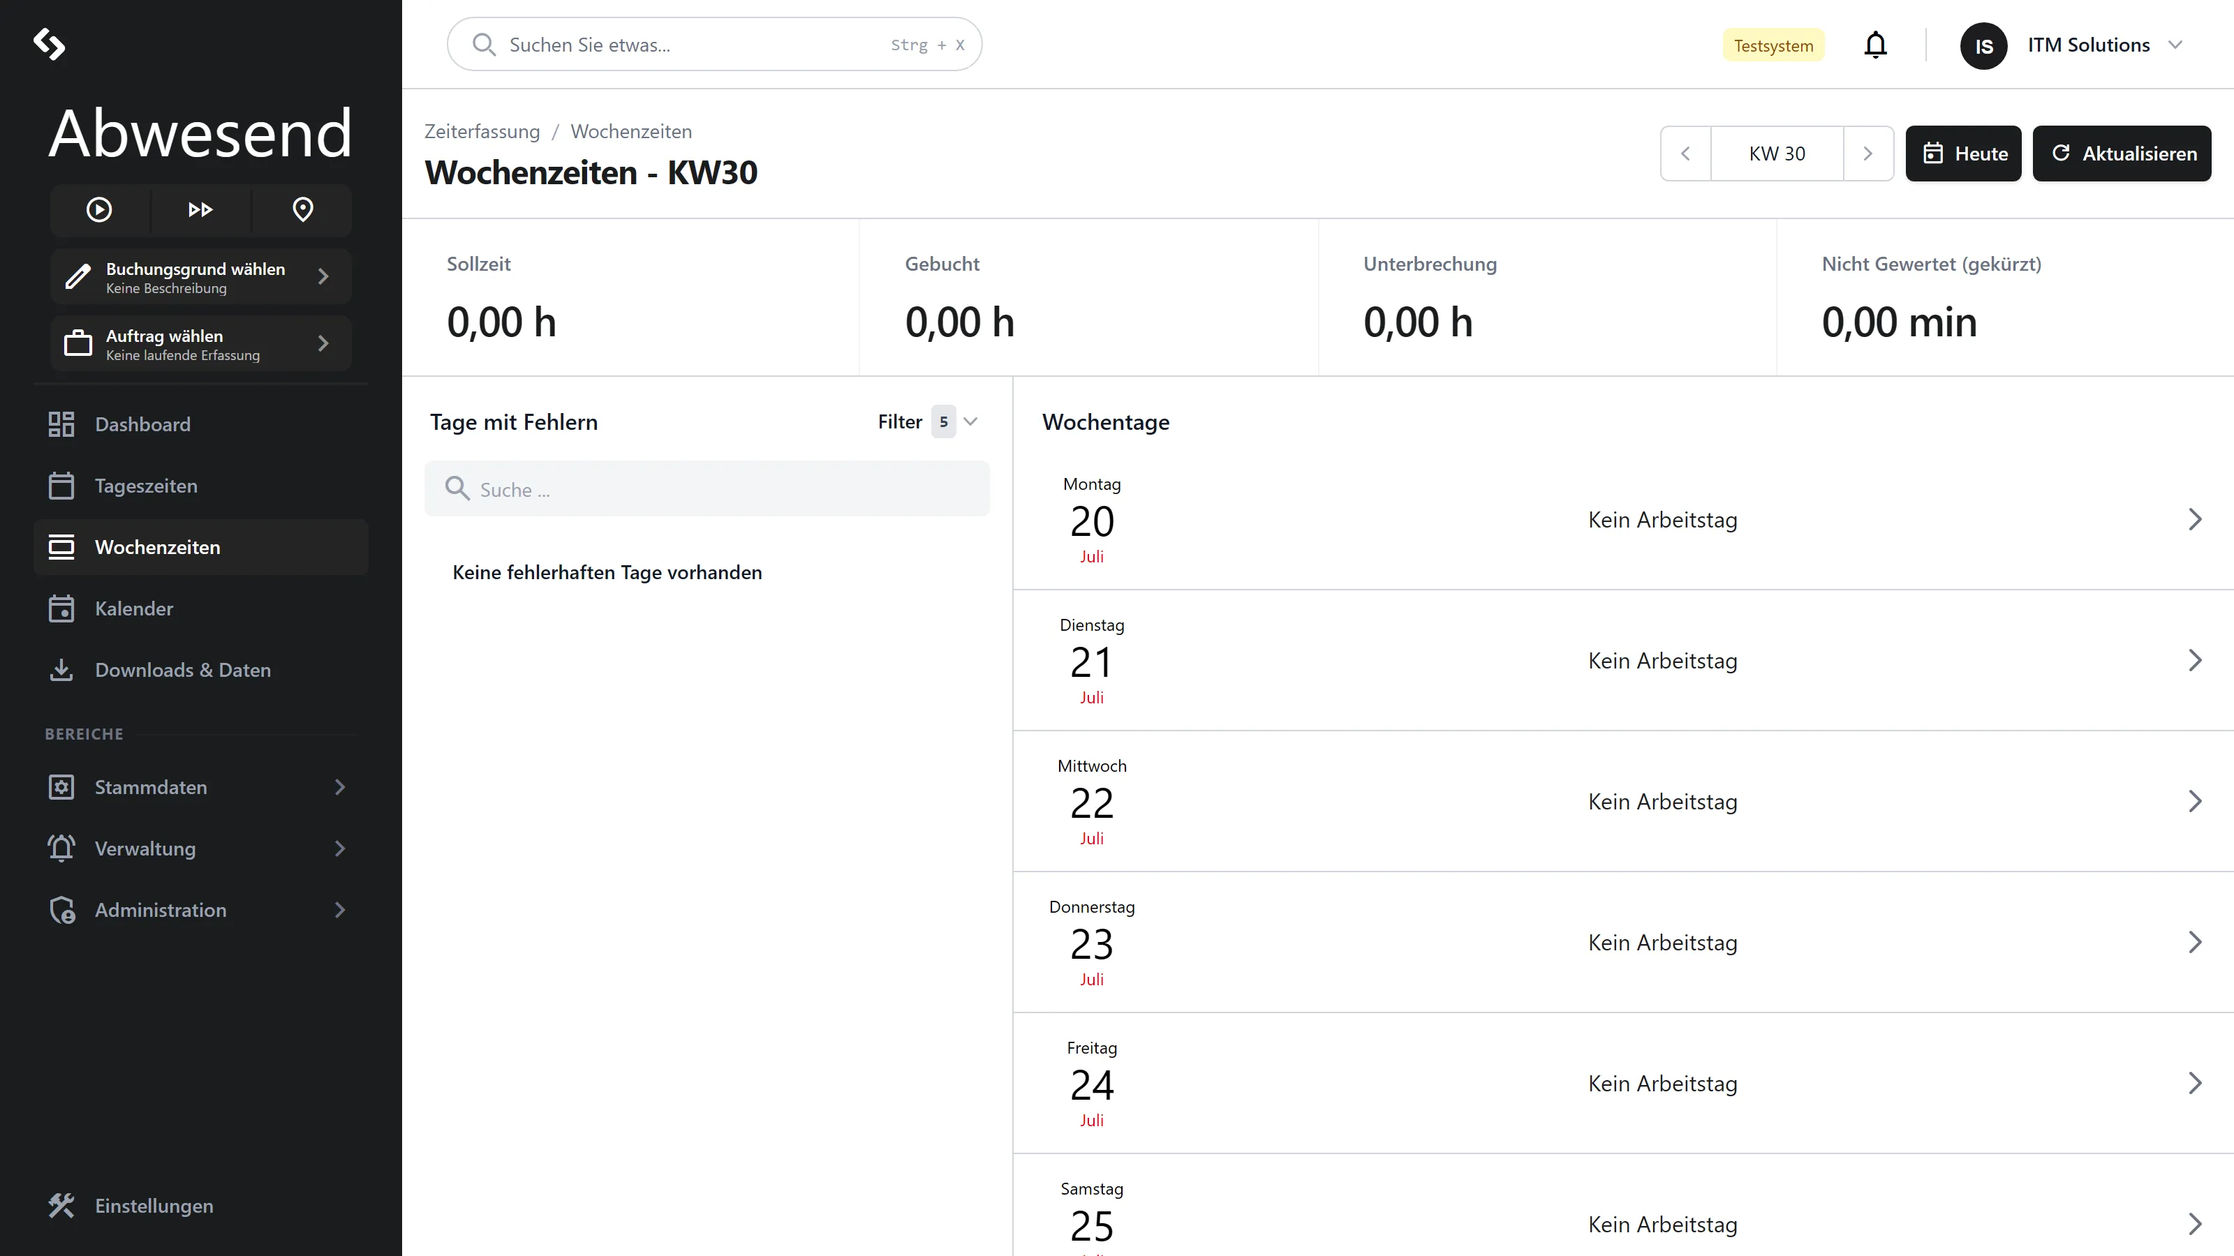Expand the Filter dropdown
The width and height of the screenshot is (2234, 1256).
(x=928, y=422)
